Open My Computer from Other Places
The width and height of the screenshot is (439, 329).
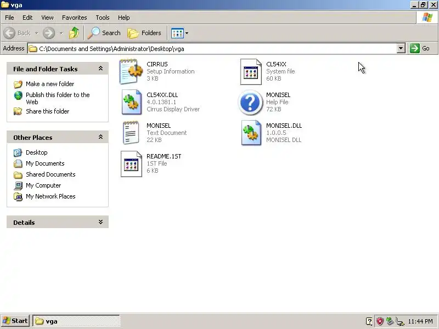pyautogui.click(x=43, y=185)
